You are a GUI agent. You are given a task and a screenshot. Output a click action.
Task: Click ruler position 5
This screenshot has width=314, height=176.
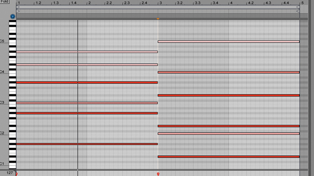click(303, 3)
